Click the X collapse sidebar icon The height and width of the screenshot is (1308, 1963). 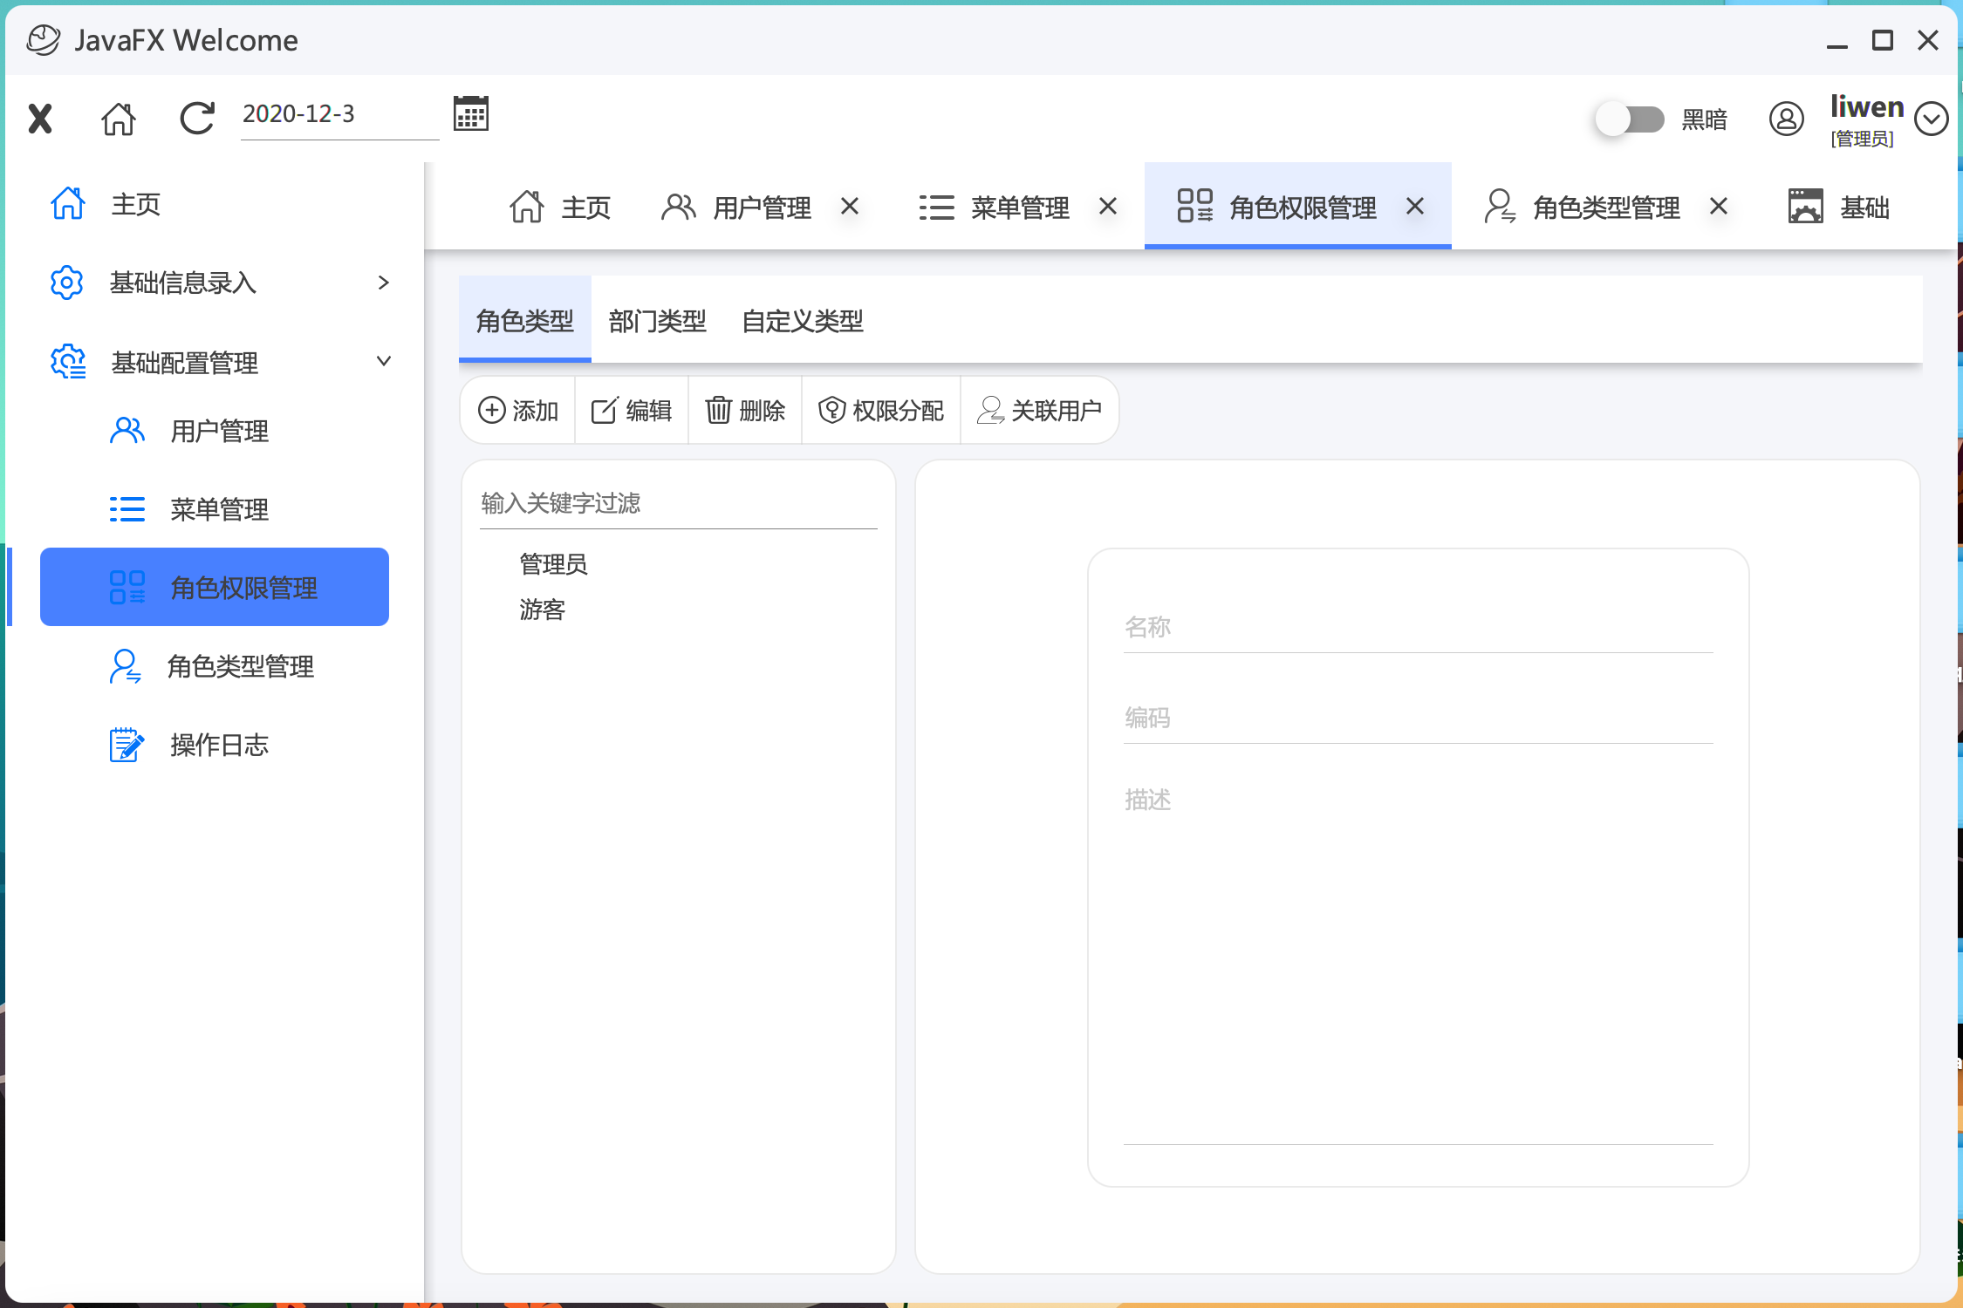tap(40, 119)
